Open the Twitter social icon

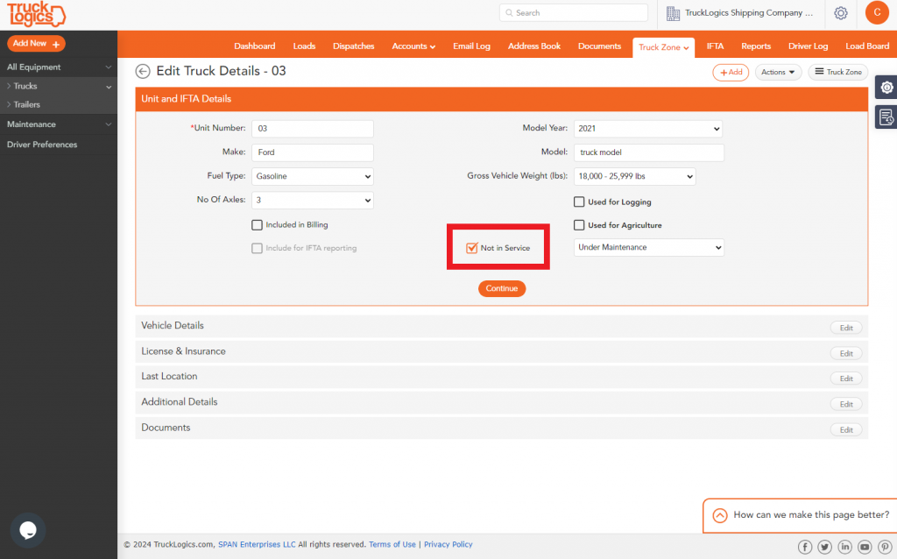coord(824,547)
